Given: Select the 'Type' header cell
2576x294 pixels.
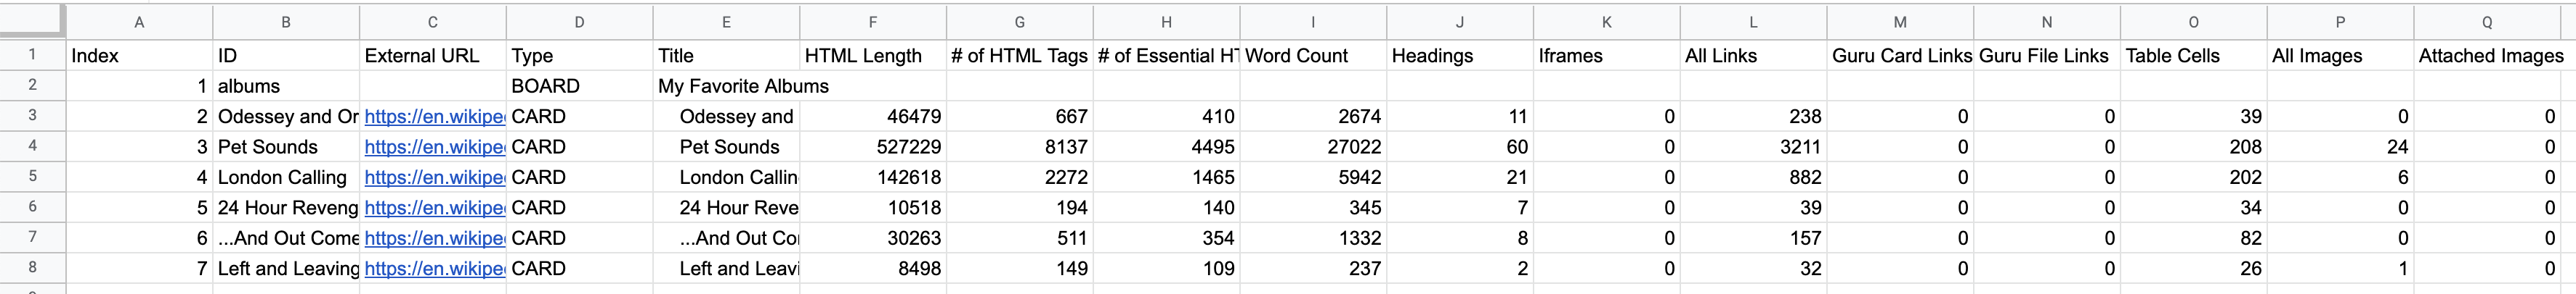Looking at the screenshot, I should (580, 56).
